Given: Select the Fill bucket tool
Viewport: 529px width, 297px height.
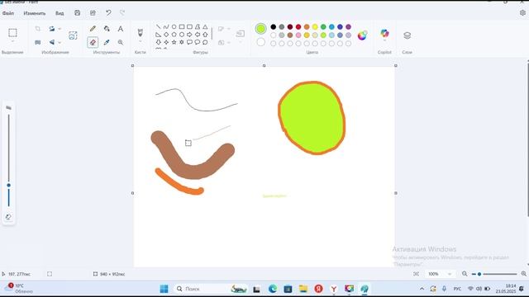Looking at the screenshot, I should [107, 29].
